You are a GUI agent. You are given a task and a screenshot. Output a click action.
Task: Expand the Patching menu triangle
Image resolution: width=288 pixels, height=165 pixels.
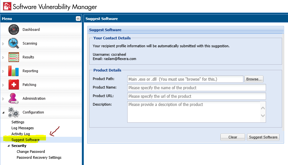click(x=3, y=85)
